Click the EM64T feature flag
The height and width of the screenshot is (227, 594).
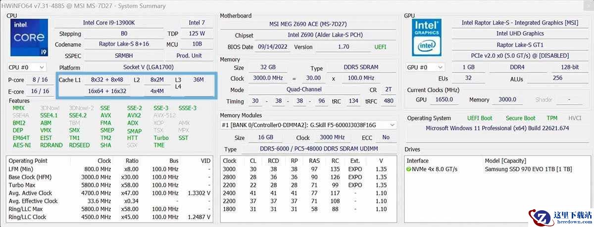pos(21,138)
